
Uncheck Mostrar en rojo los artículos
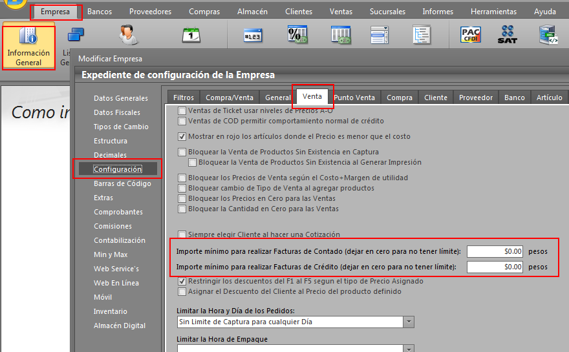coord(182,137)
